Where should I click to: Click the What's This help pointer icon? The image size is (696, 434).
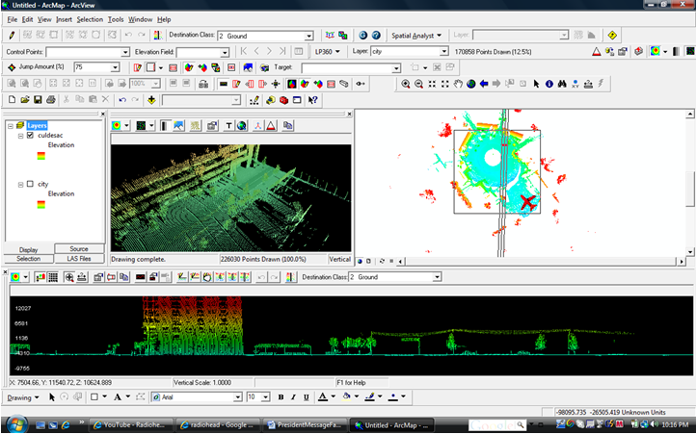point(313,100)
